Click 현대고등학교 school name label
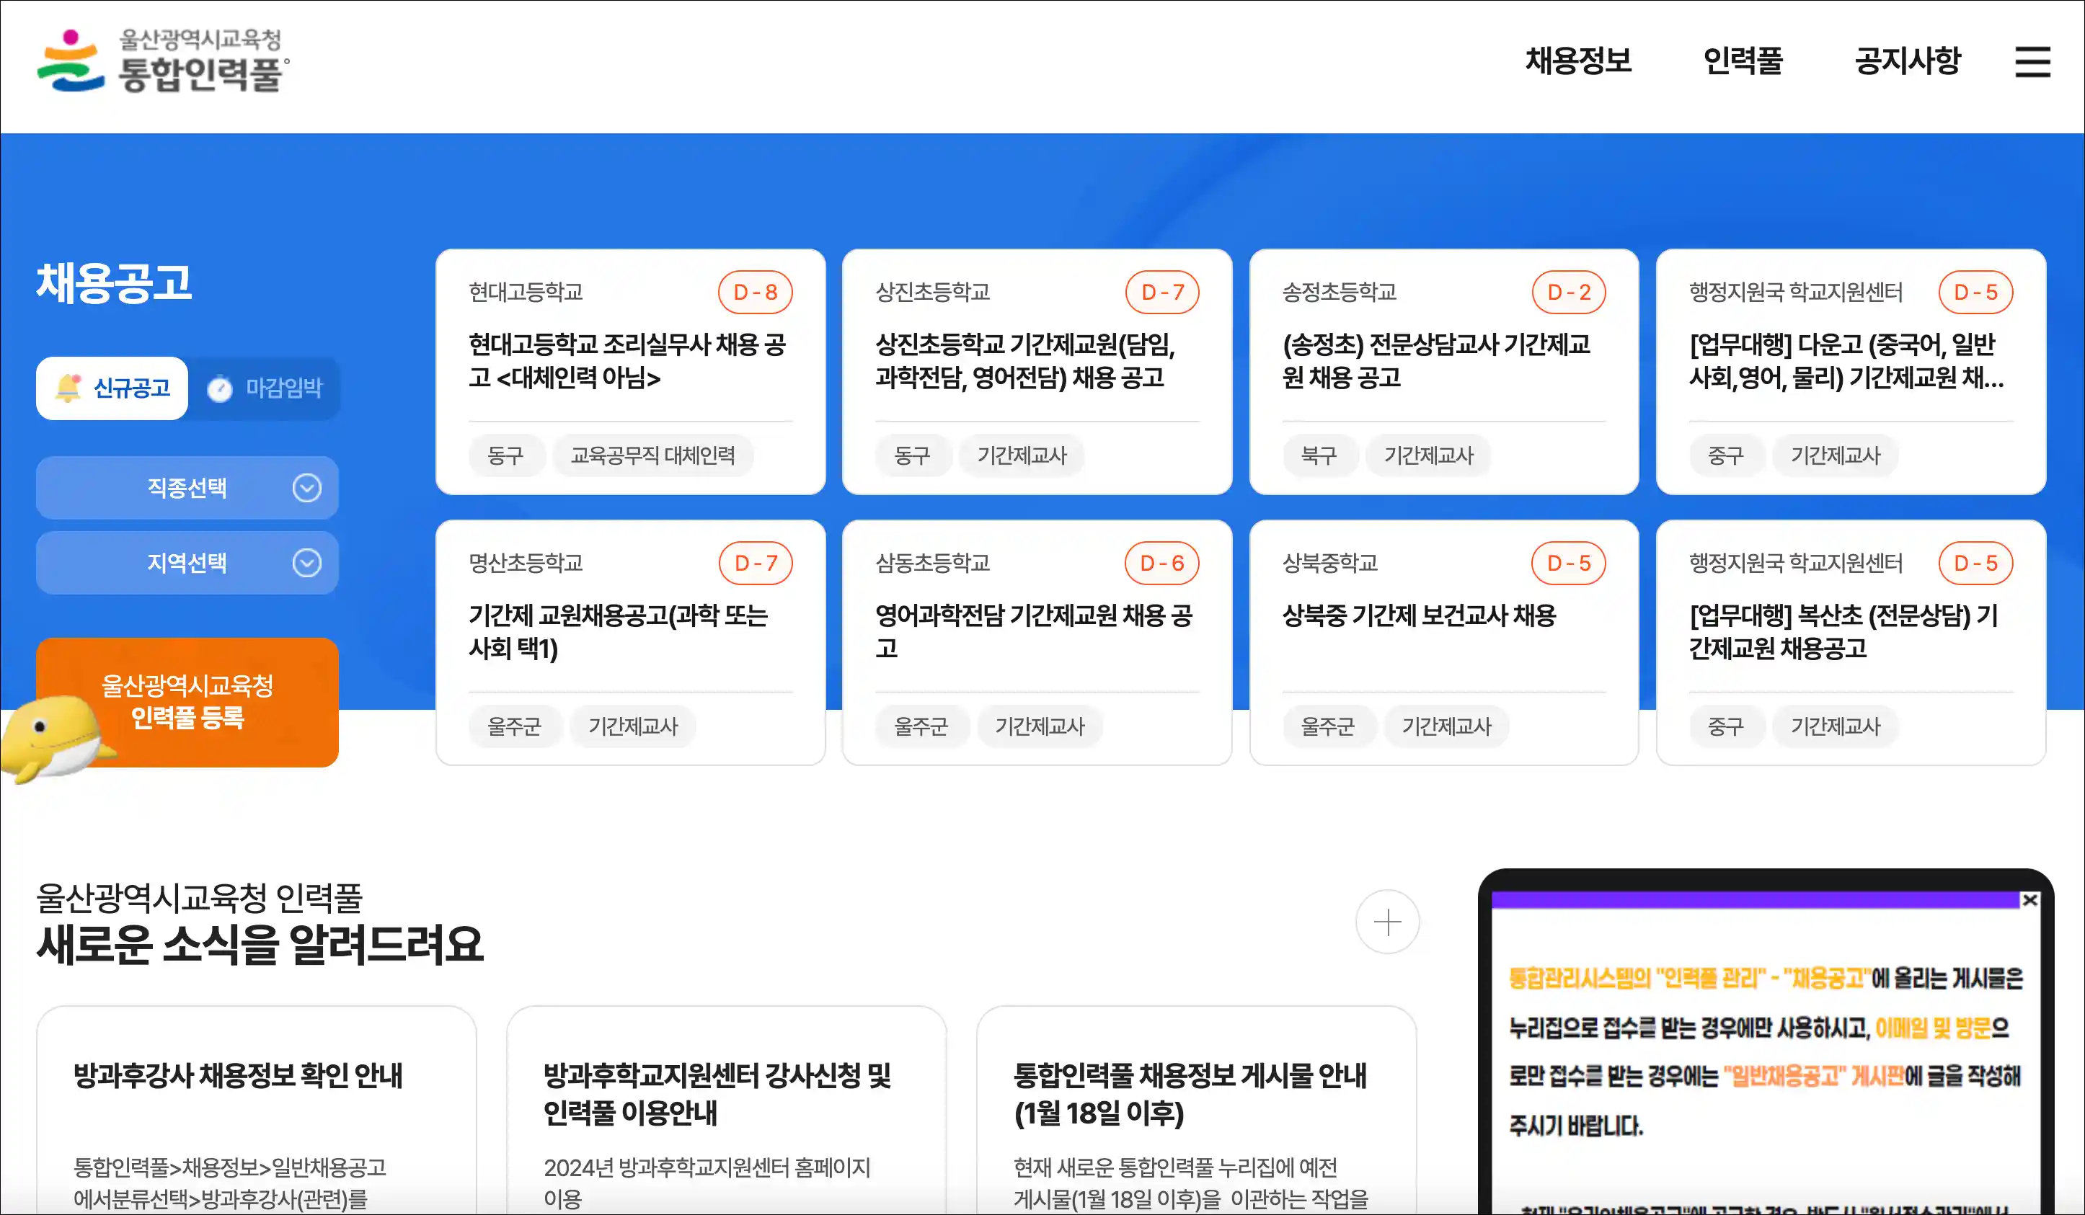 (526, 292)
